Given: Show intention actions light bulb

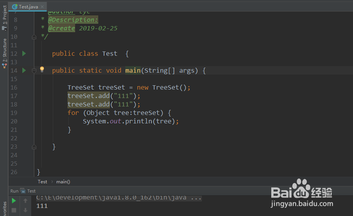Looking at the screenshot, I should point(42,70).
